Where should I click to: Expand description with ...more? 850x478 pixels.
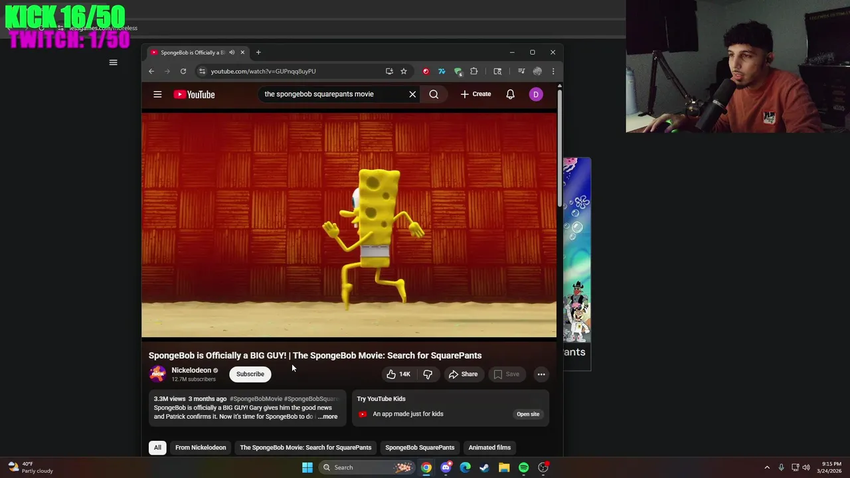point(327,417)
